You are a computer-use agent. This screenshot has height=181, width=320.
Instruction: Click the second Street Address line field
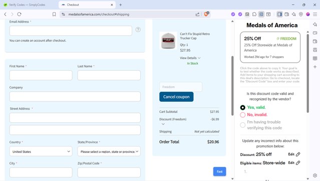pyautogui.click(x=75, y=130)
